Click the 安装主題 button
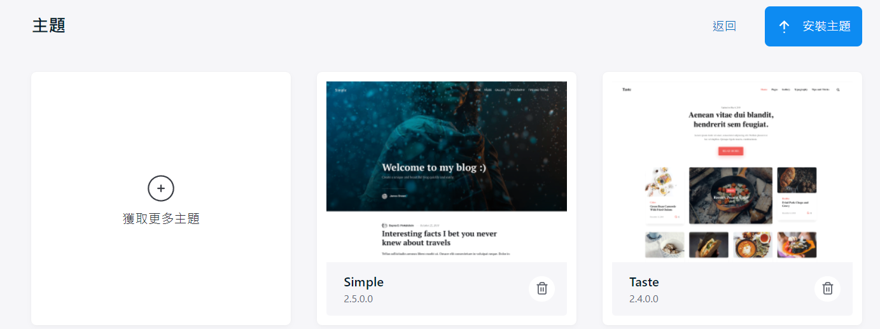The height and width of the screenshot is (329, 880). click(x=813, y=27)
